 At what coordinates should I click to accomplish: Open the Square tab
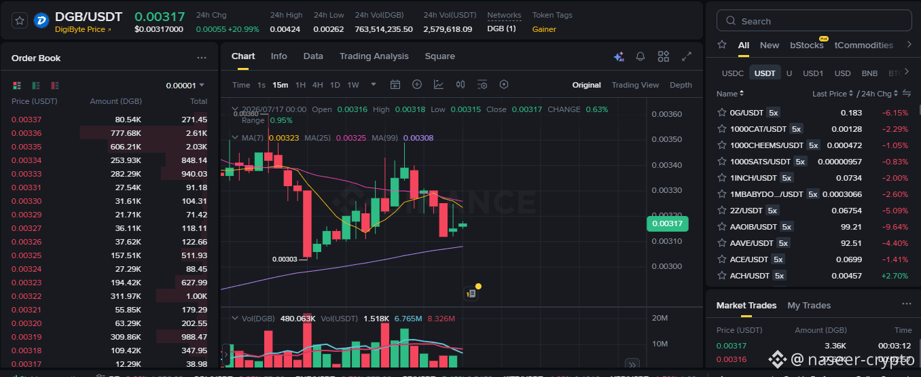point(440,56)
